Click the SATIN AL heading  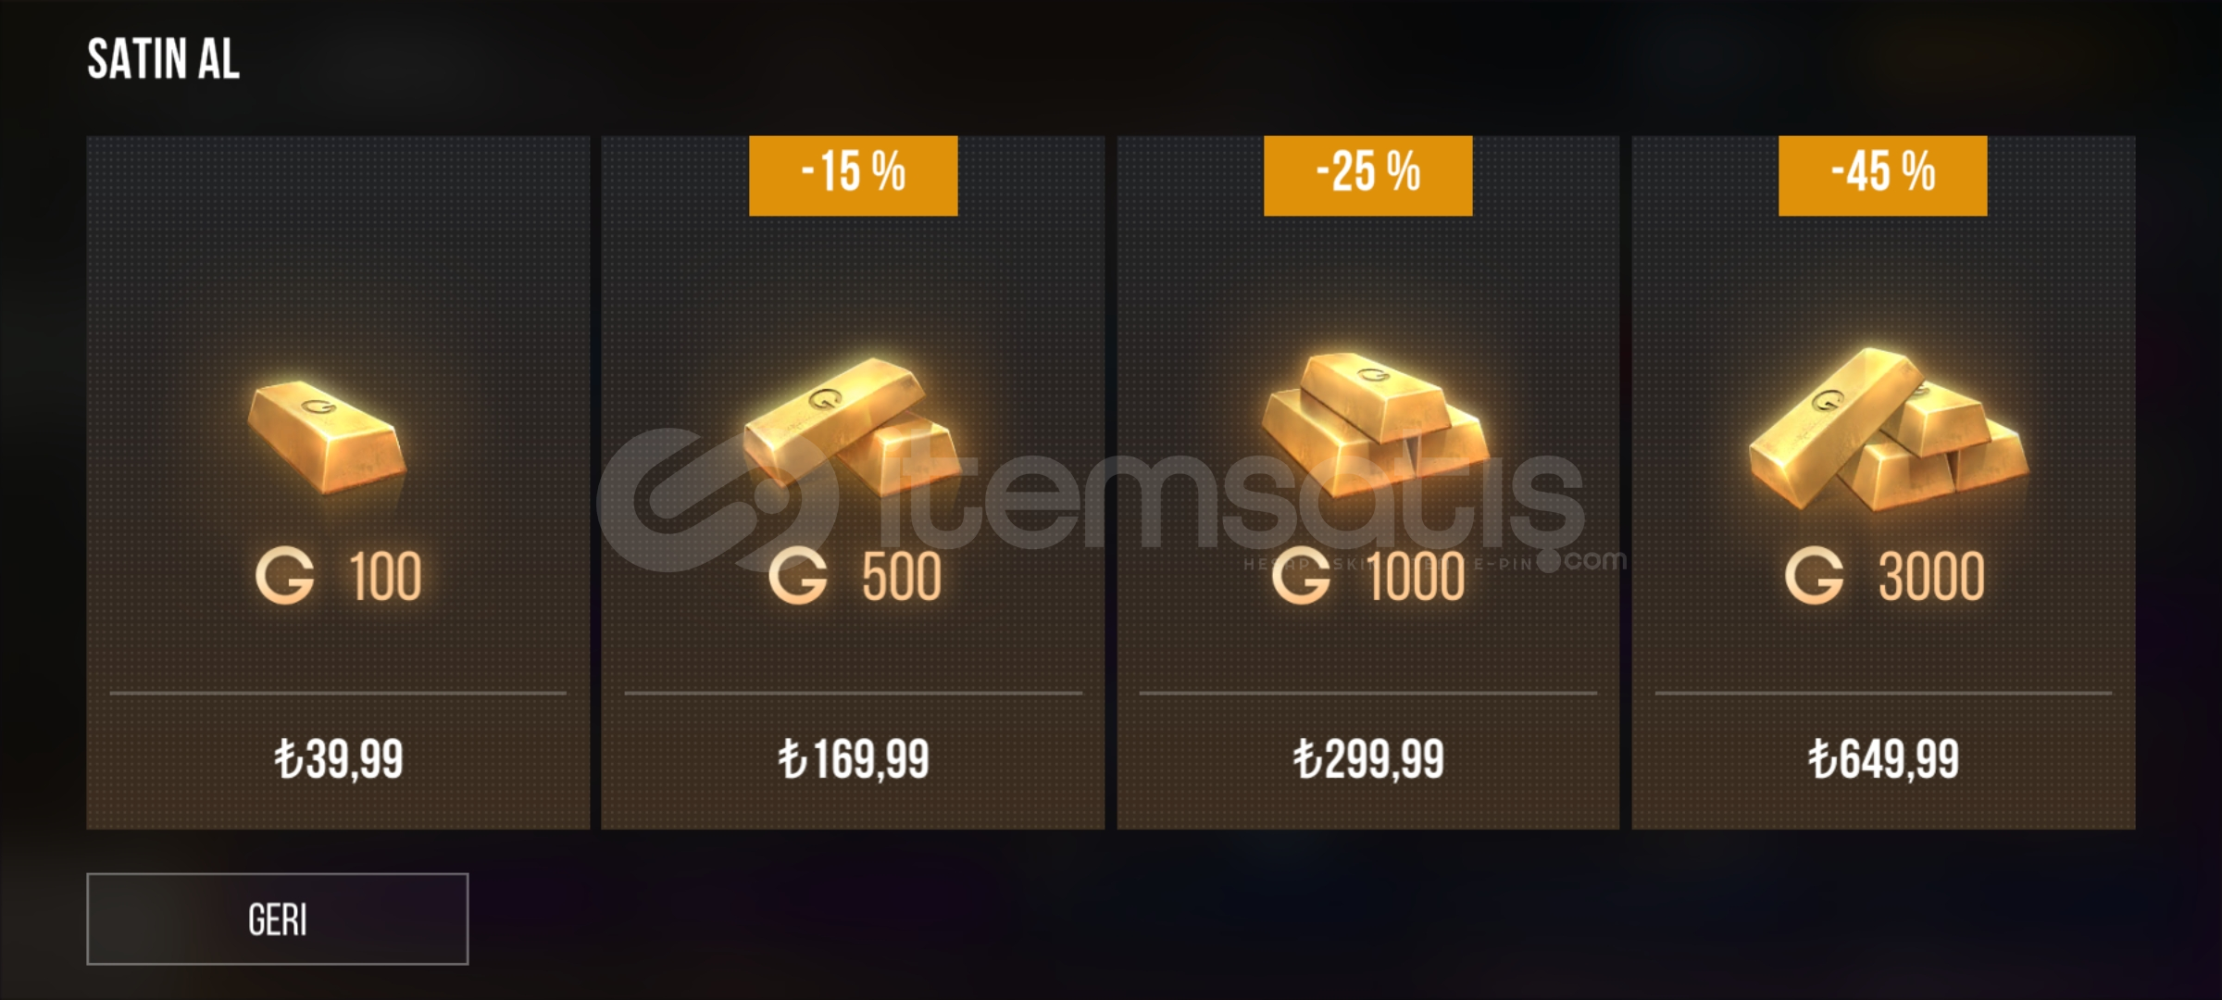point(164,60)
